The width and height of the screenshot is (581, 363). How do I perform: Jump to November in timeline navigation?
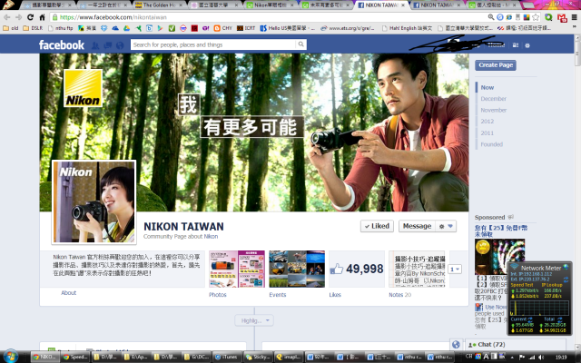pyautogui.click(x=493, y=110)
